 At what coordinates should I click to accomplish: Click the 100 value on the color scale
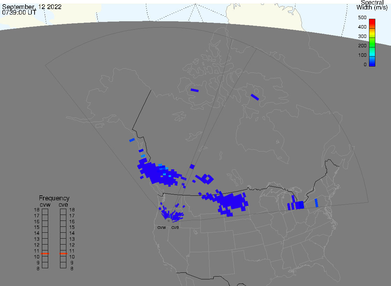tap(362, 55)
